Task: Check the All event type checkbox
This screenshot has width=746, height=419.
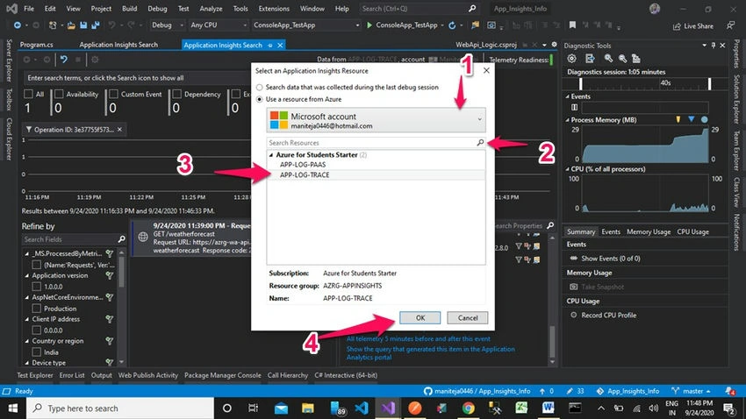Action: point(29,94)
